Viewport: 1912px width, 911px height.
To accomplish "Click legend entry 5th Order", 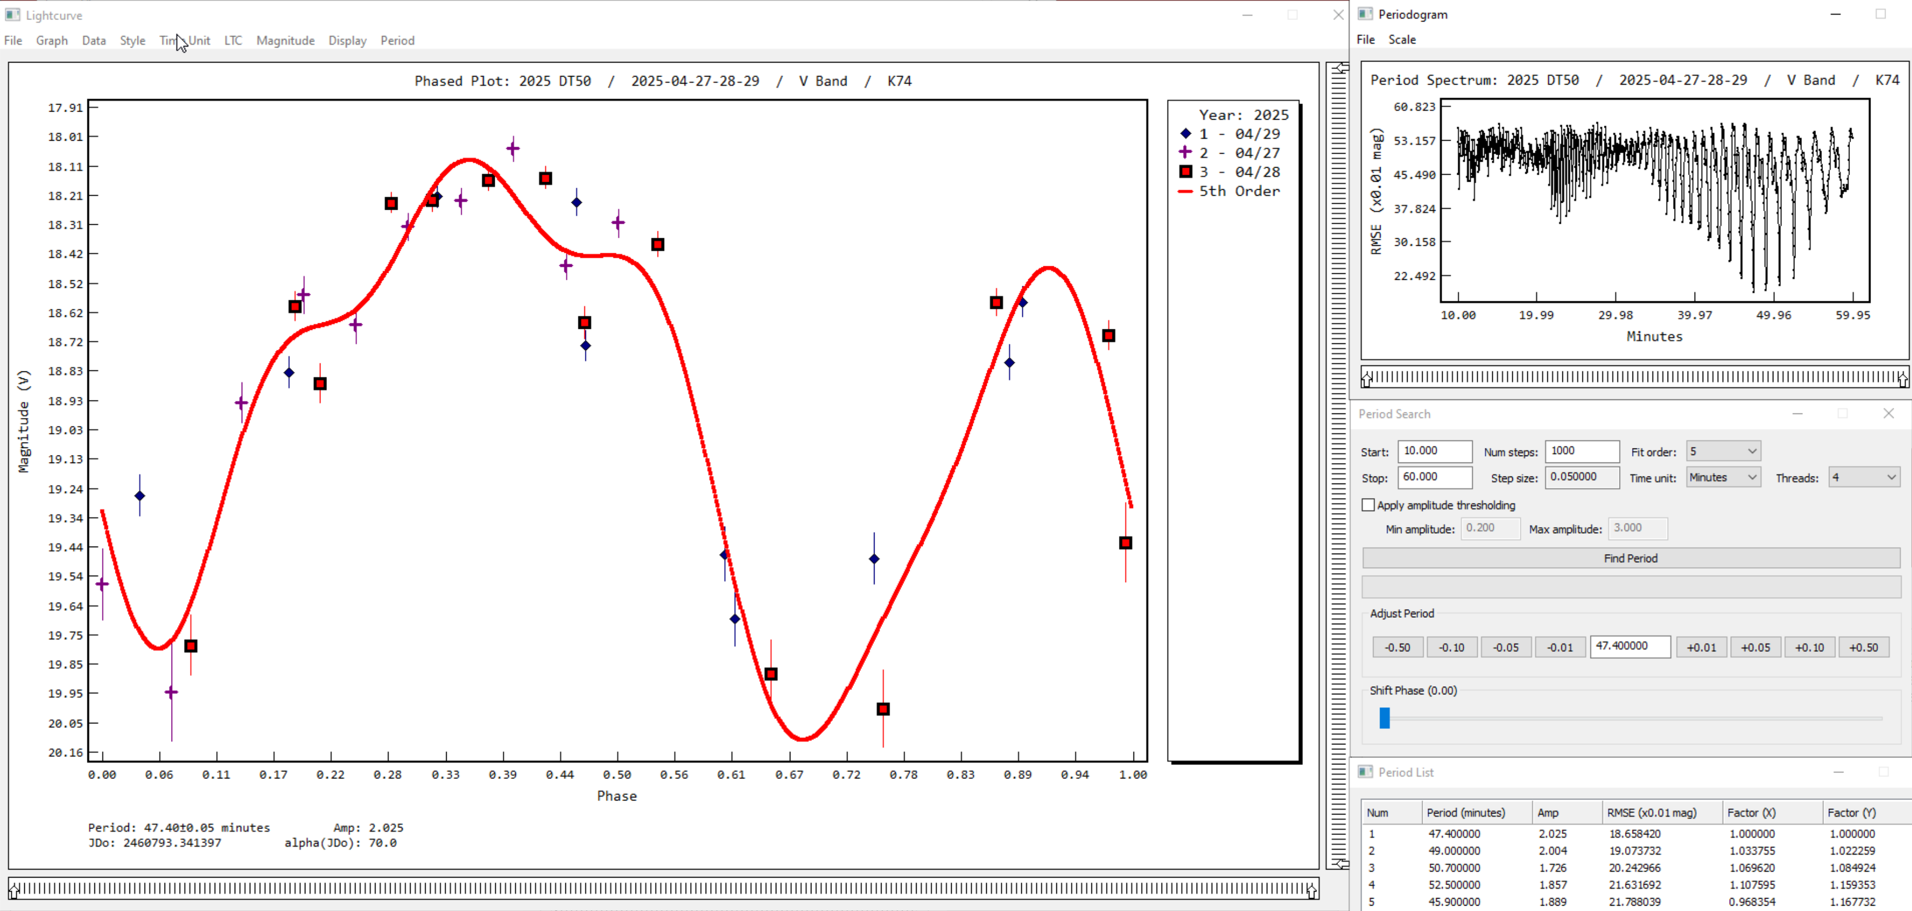I will click(x=1230, y=191).
